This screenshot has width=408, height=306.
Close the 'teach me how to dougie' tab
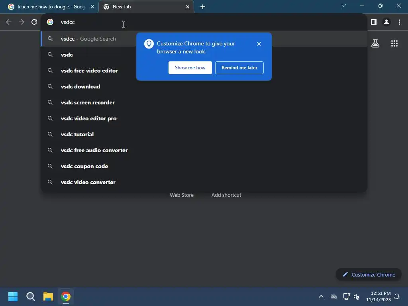(x=92, y=7)
